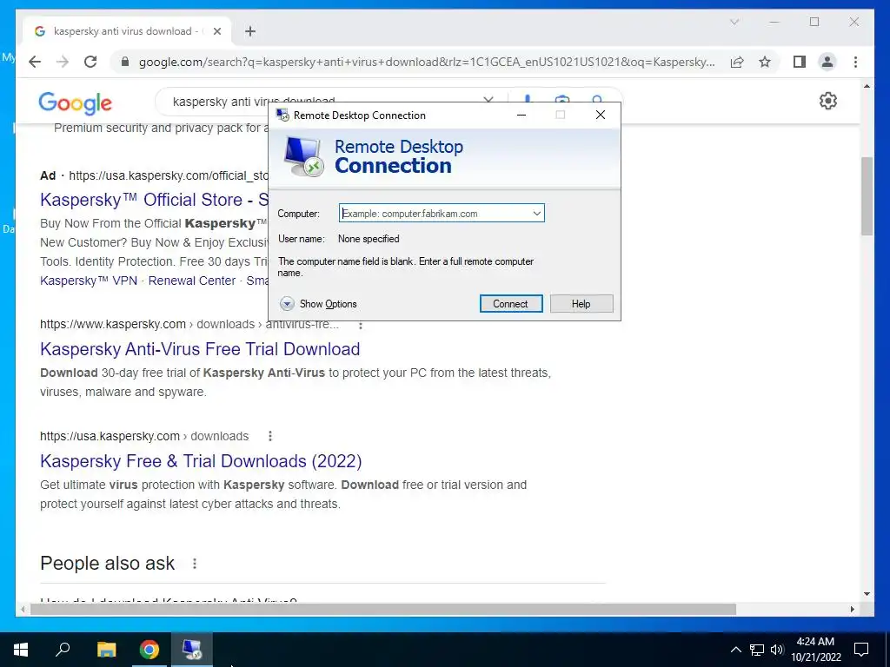The image size is (890, 667).
Task: Open Kaspersky Anti-Virus Free Trial Download
Action: [200, 349]
